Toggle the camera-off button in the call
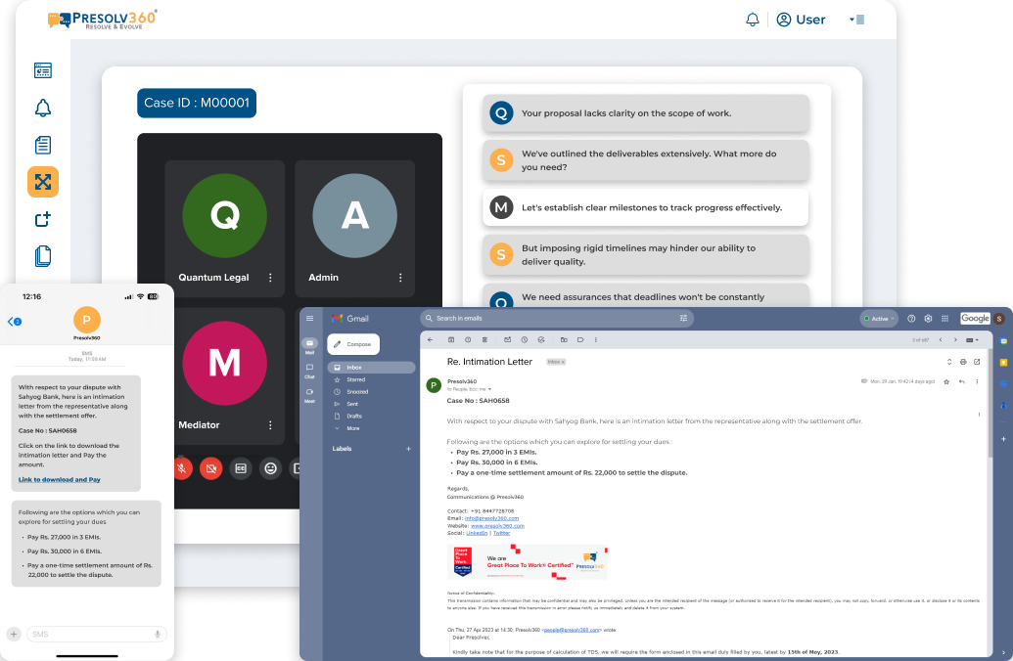 (211, 468)
